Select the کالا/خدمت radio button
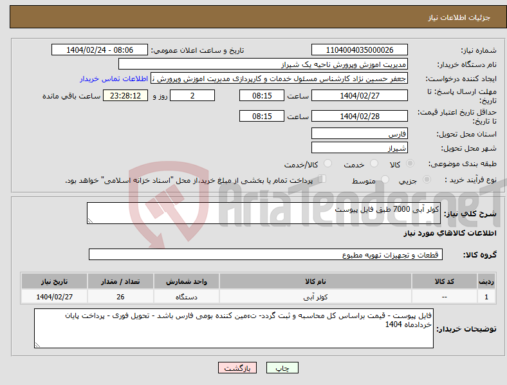The height and width of the screenshot is (385, 507). point(327,164)
